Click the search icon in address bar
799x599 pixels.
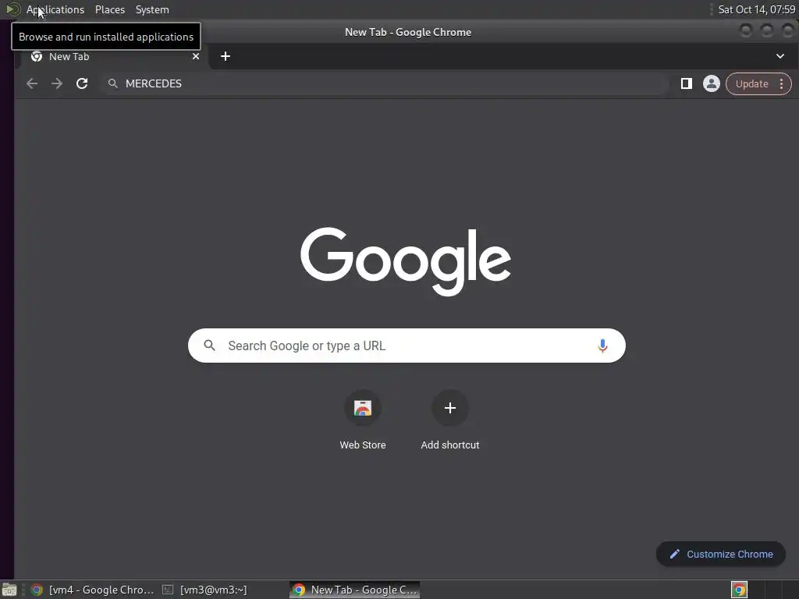tap(113, 83)
